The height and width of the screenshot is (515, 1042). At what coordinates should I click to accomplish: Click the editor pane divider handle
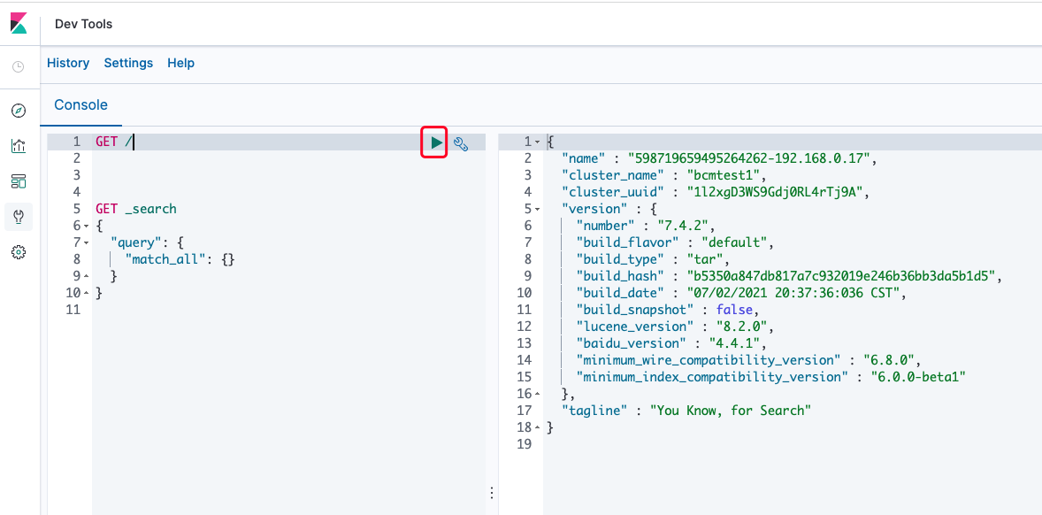pyautogui.click(x=492, y=492)
